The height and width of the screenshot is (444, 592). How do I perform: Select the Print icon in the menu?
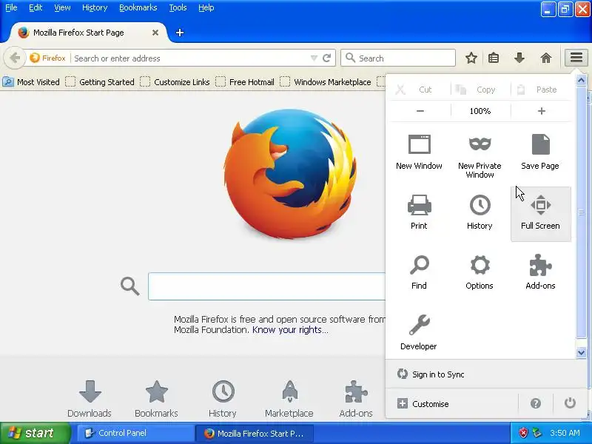pyautogui.click(x=419, y=212)
